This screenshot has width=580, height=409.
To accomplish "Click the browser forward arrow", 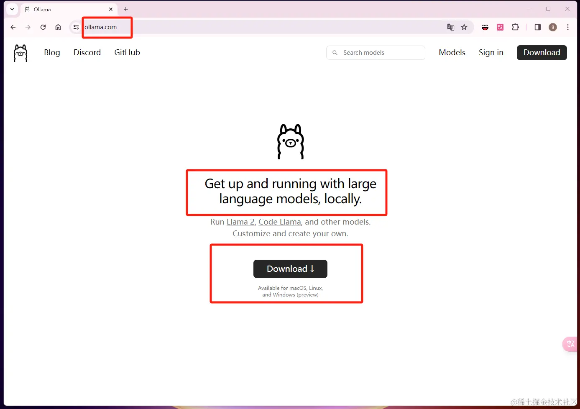I will (x=28, y=27).
